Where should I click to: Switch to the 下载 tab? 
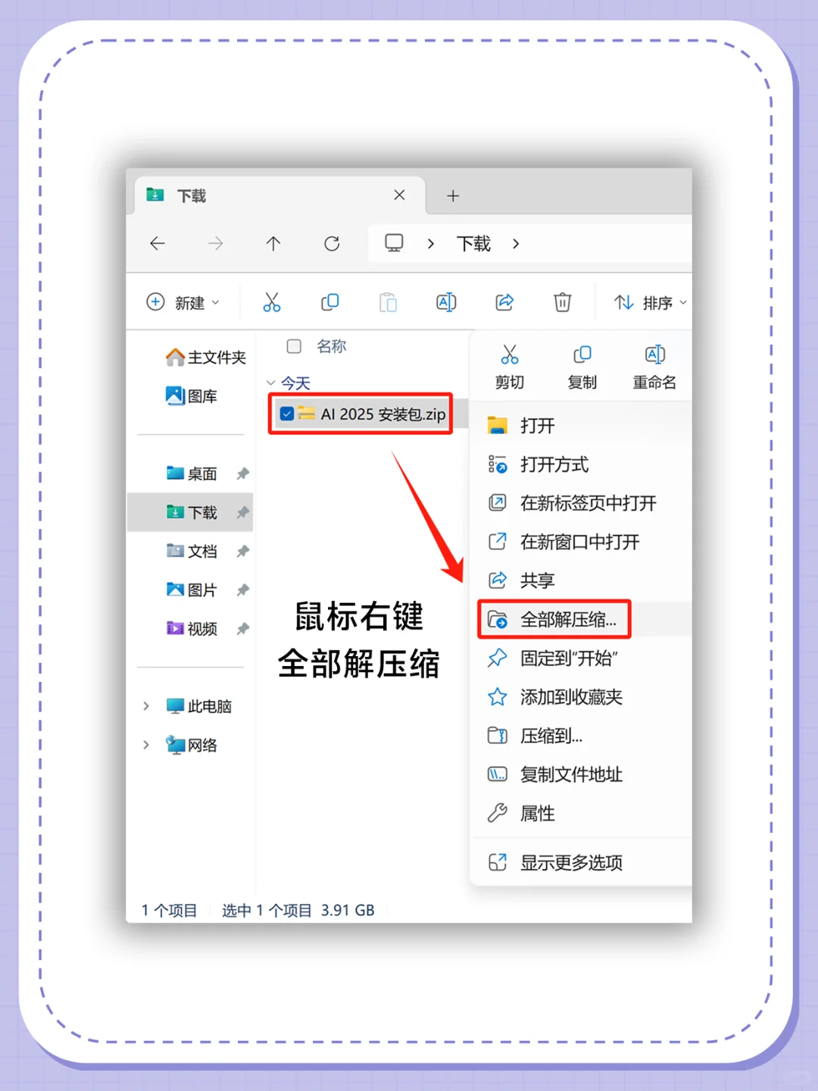(x=189, y=195)
